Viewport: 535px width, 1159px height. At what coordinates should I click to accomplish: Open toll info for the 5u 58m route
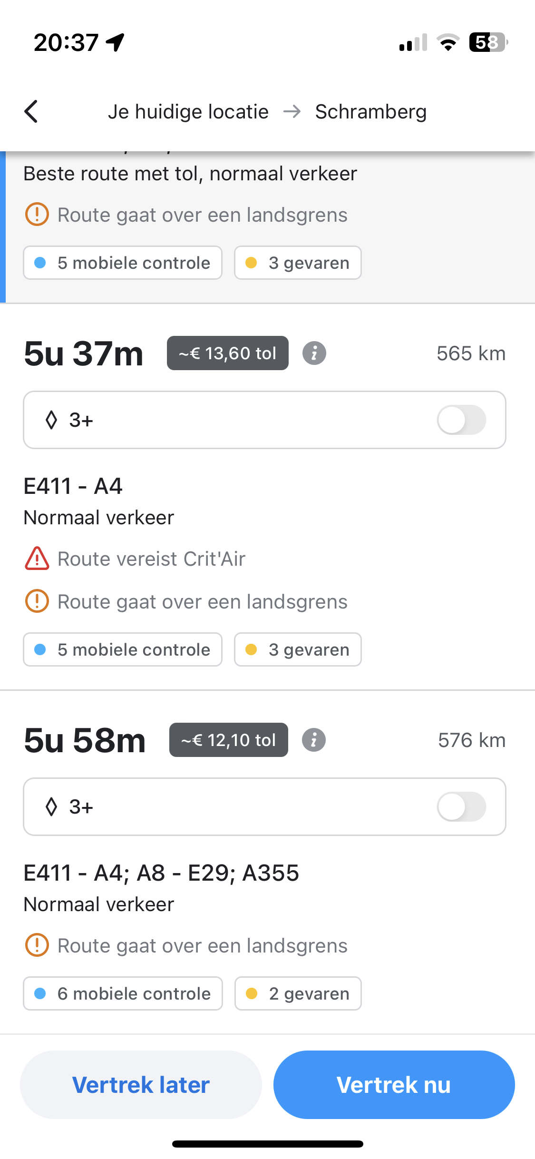tap(314, 740)
